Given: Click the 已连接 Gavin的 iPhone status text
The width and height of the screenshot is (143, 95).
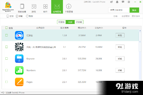Looking at the screenshot, I should pyautogui.click(x=15, y=93).
